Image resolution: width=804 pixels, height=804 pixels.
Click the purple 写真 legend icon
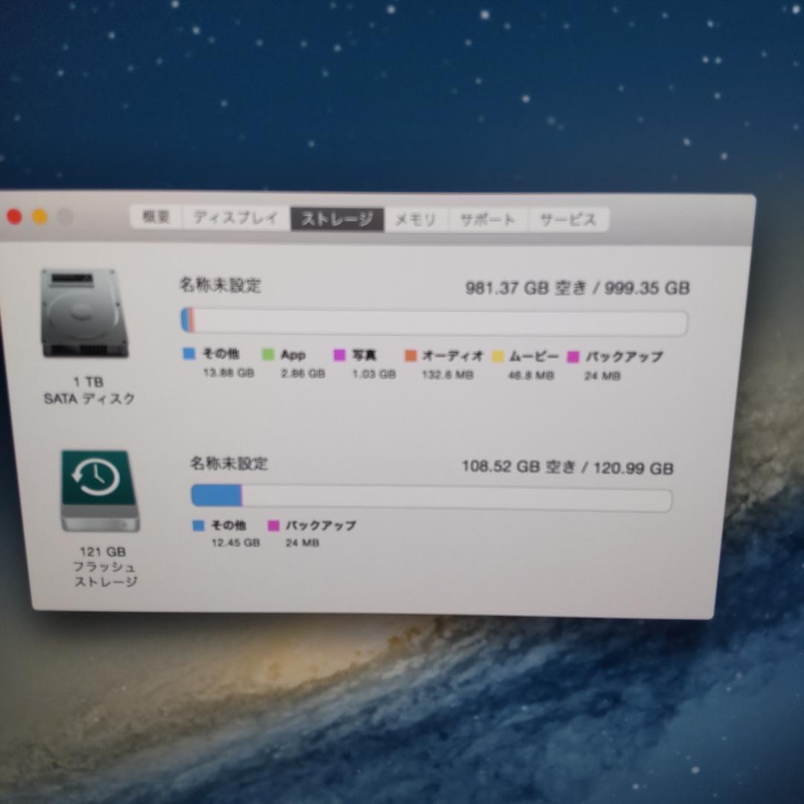pos(341,354)
